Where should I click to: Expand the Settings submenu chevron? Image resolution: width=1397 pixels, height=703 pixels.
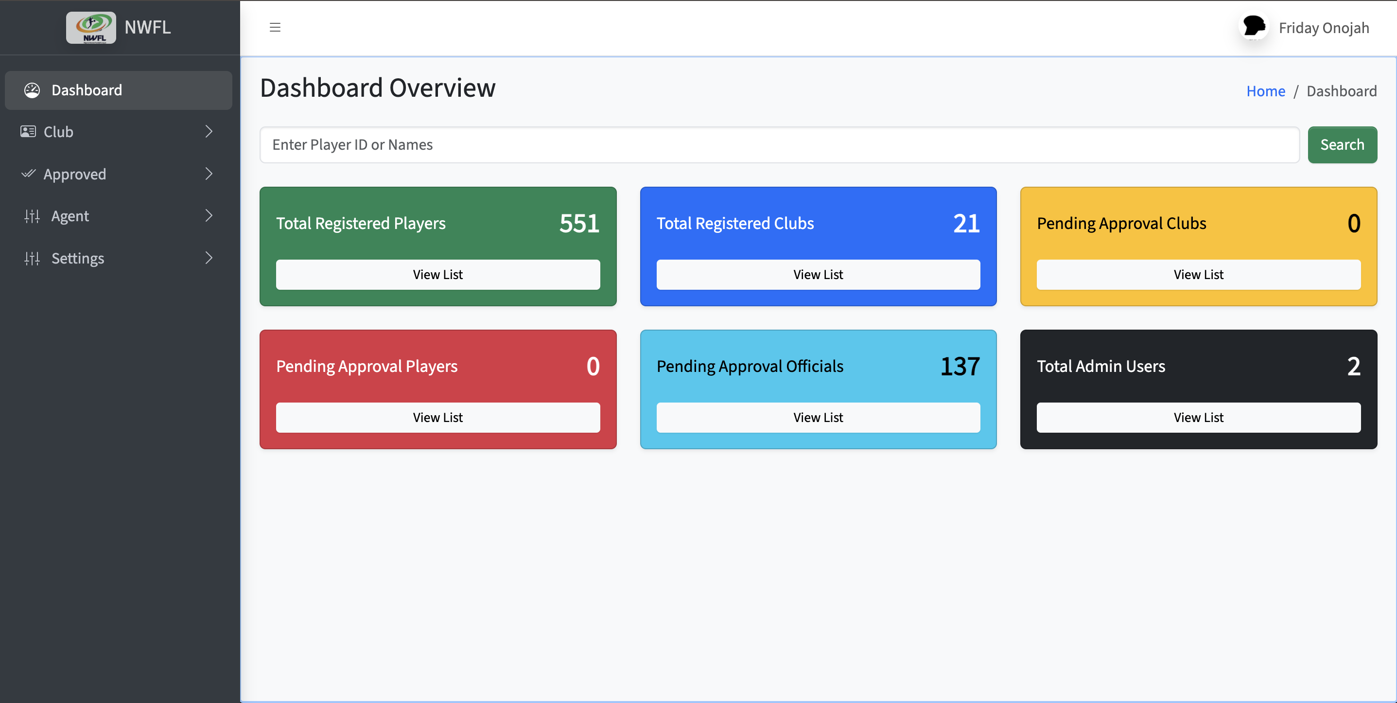tap(209, 258)
